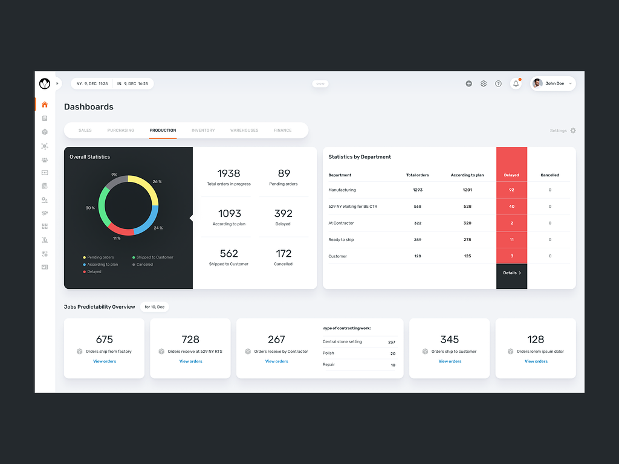Screen dimensions: 619x464
Task: Open the 'for 10, Dec' date selector
Action: [x=154, y=307]
